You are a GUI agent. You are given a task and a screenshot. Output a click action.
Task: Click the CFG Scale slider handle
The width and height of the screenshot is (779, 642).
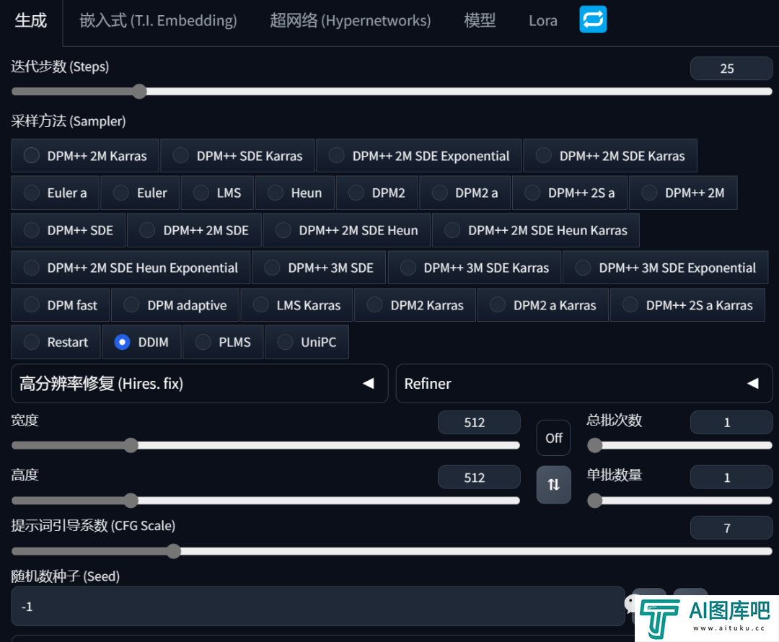click(173, 551)
